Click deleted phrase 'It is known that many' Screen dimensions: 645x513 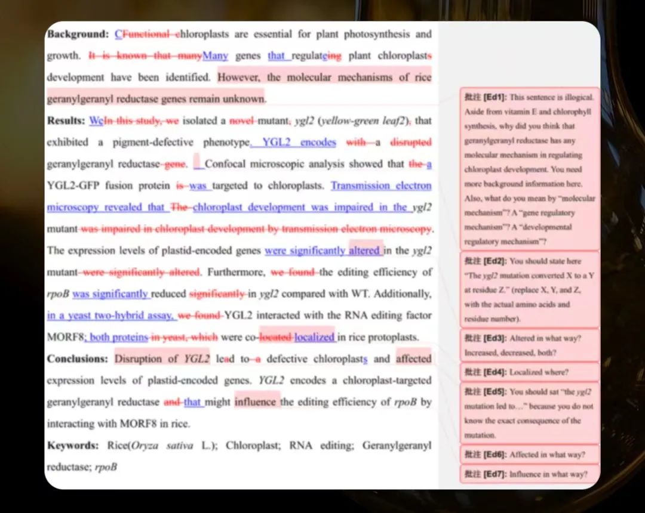pos(145,55)
